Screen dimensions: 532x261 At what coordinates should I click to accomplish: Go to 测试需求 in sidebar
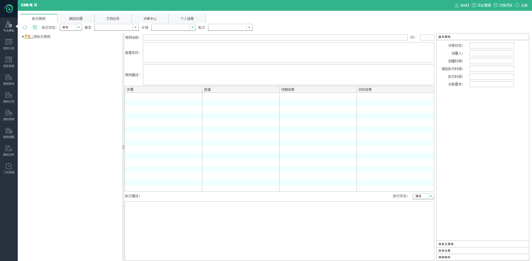tap(9, 80)
